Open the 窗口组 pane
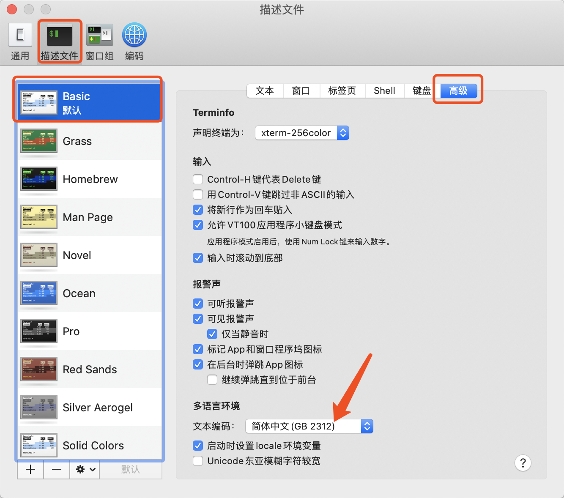The image size is (564, 498). [99, 41]
